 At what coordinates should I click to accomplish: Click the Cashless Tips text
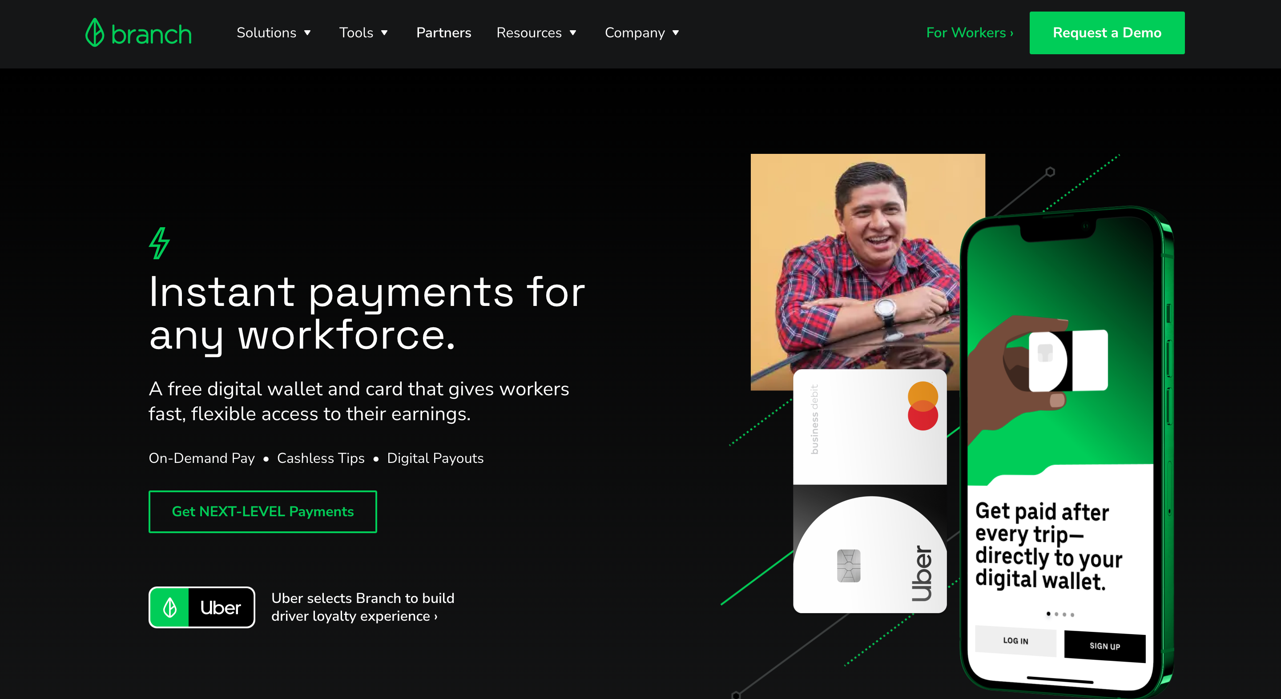pos(321,458)
